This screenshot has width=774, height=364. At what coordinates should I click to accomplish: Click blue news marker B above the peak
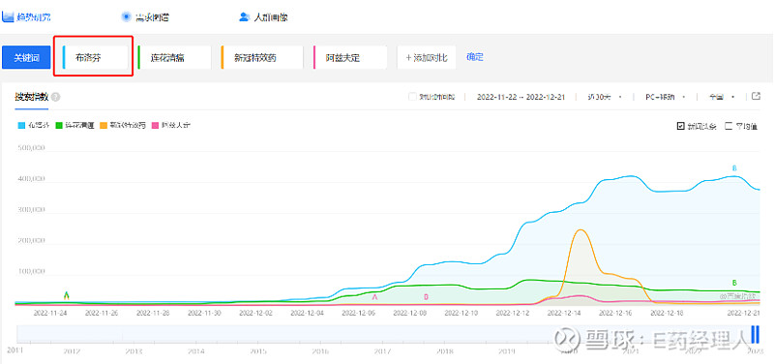coord(734,168)
